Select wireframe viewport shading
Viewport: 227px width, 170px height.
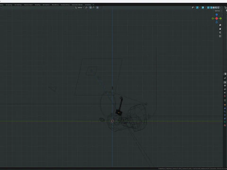coord(211,8)
